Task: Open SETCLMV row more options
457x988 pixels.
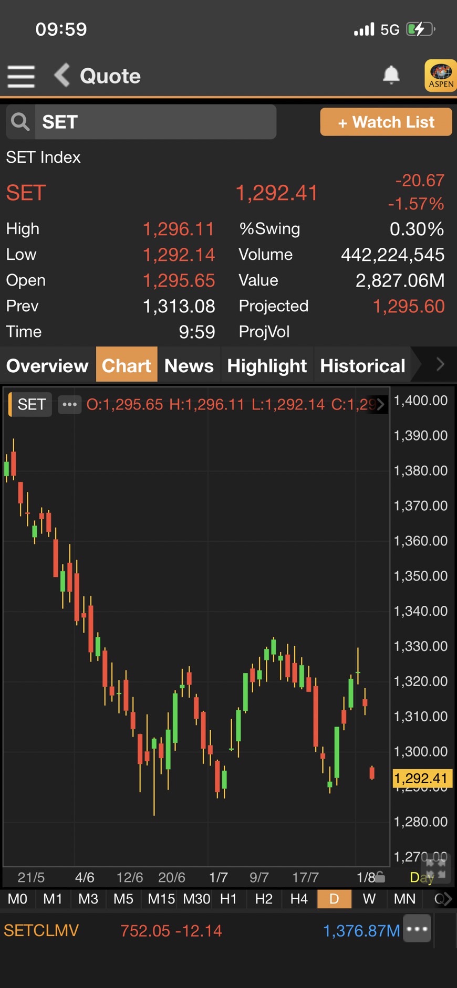Action: pyautogui.click(x=417, y=929)
